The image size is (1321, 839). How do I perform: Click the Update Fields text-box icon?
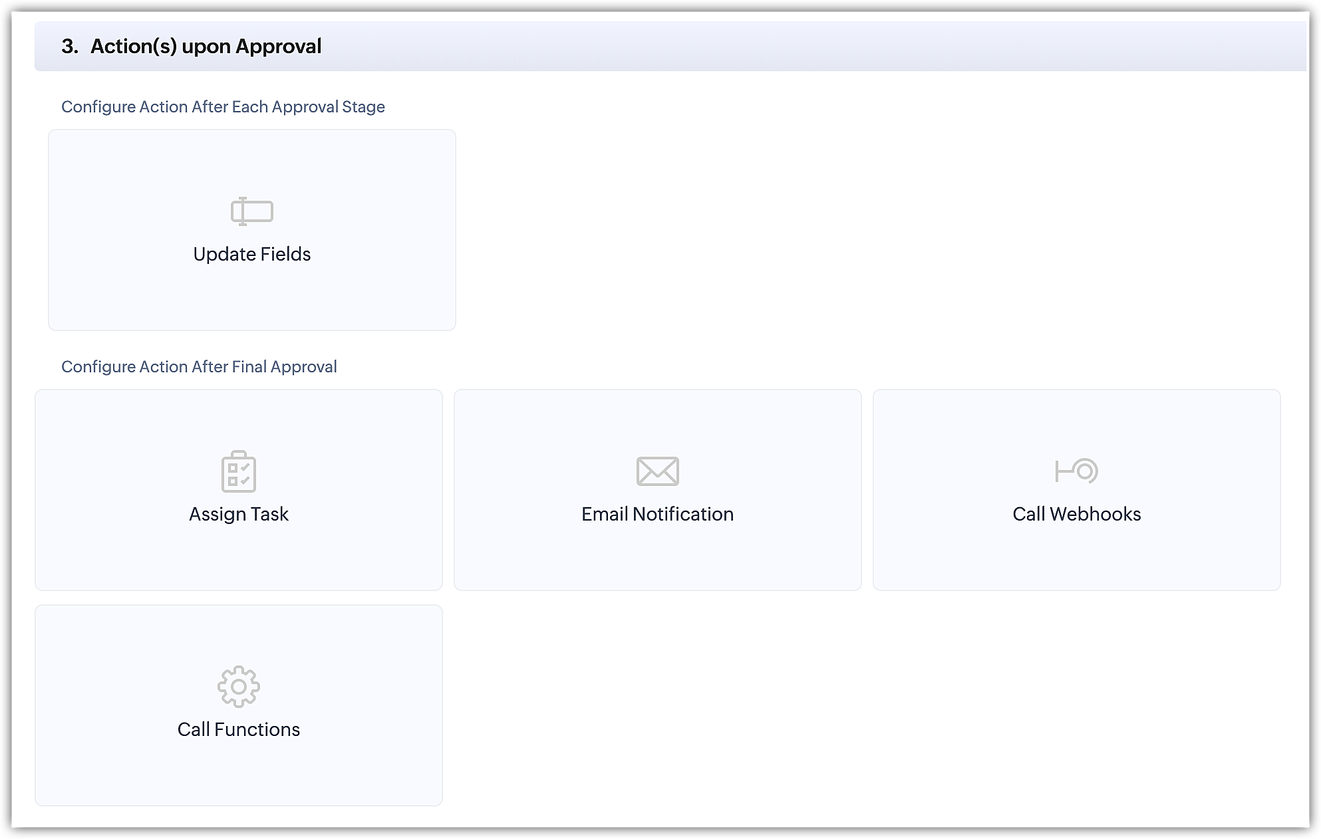tap(251, 211)
